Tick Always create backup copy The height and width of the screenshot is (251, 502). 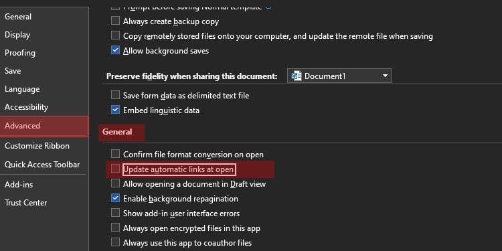pyautogui.click(x=115, y=21)
